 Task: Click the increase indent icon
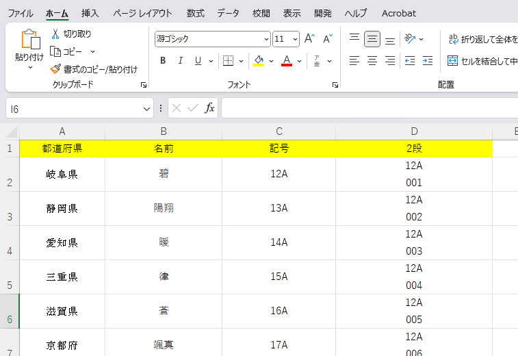click(427, 61)
